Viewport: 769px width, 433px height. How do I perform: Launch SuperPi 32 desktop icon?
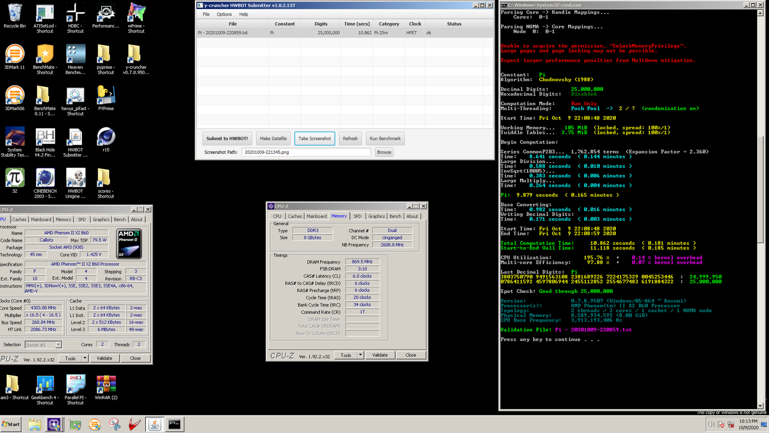[x=15, y=181]
